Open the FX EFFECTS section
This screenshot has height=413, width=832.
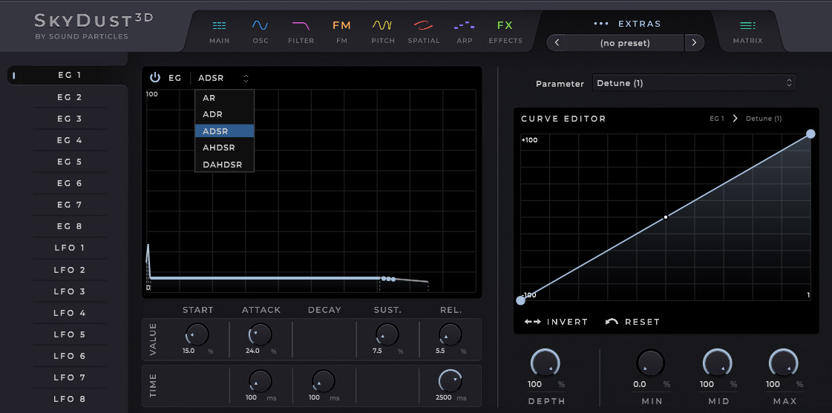(505, 30)
